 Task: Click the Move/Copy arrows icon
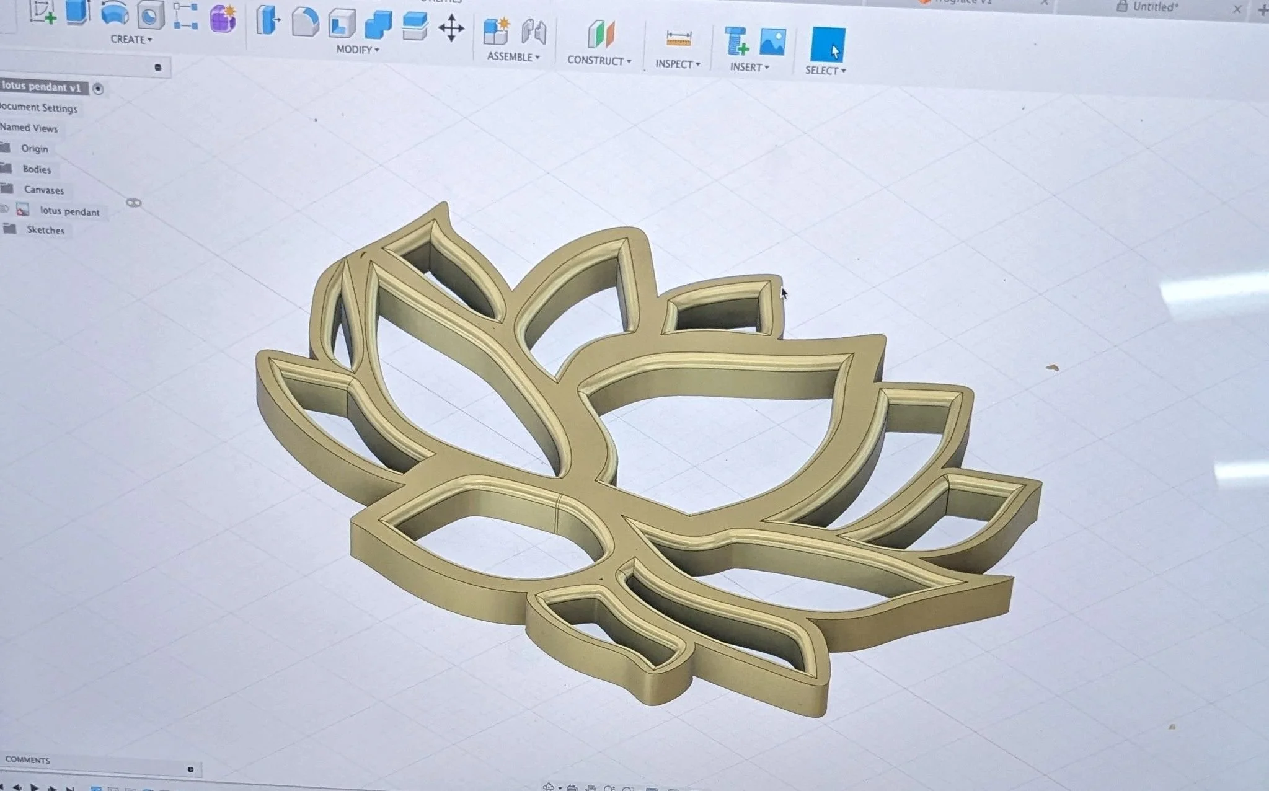click(x=451, y=29)
